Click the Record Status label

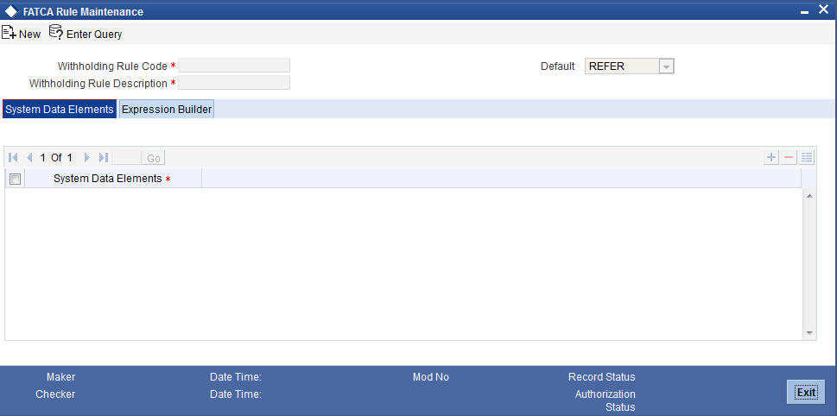[601, 377]
